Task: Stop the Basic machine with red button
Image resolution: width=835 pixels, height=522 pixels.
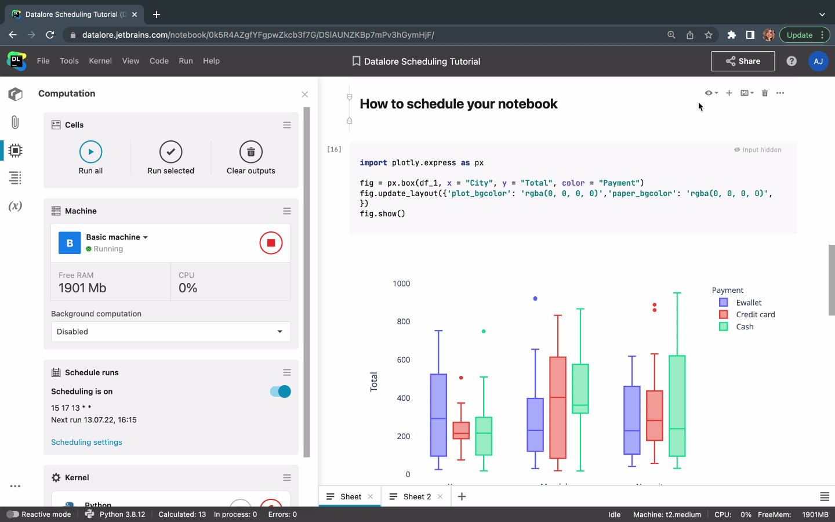Action: (x=270, y=243)
